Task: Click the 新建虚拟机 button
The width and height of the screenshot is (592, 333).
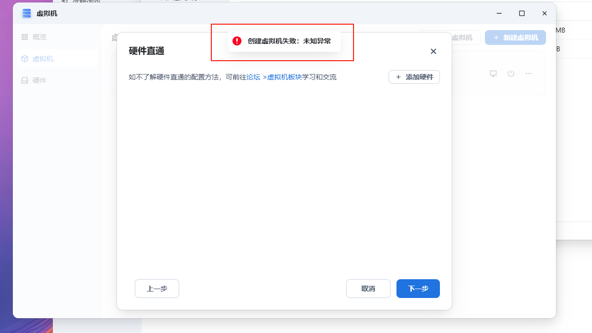Action: point(515,37)
